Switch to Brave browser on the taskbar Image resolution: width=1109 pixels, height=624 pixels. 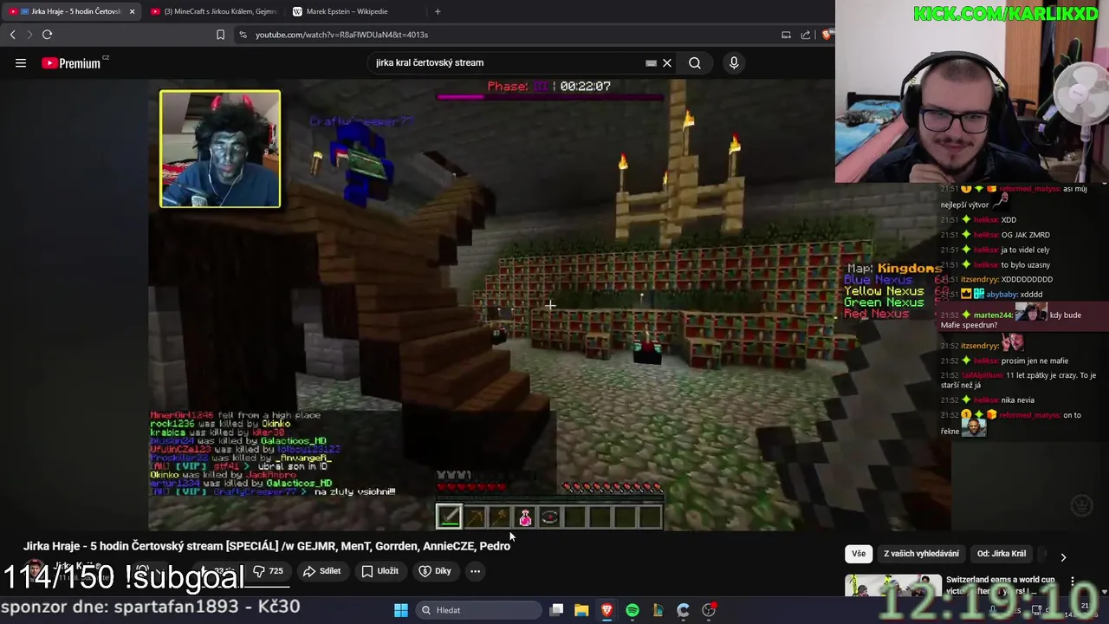[x=606, y=610]
